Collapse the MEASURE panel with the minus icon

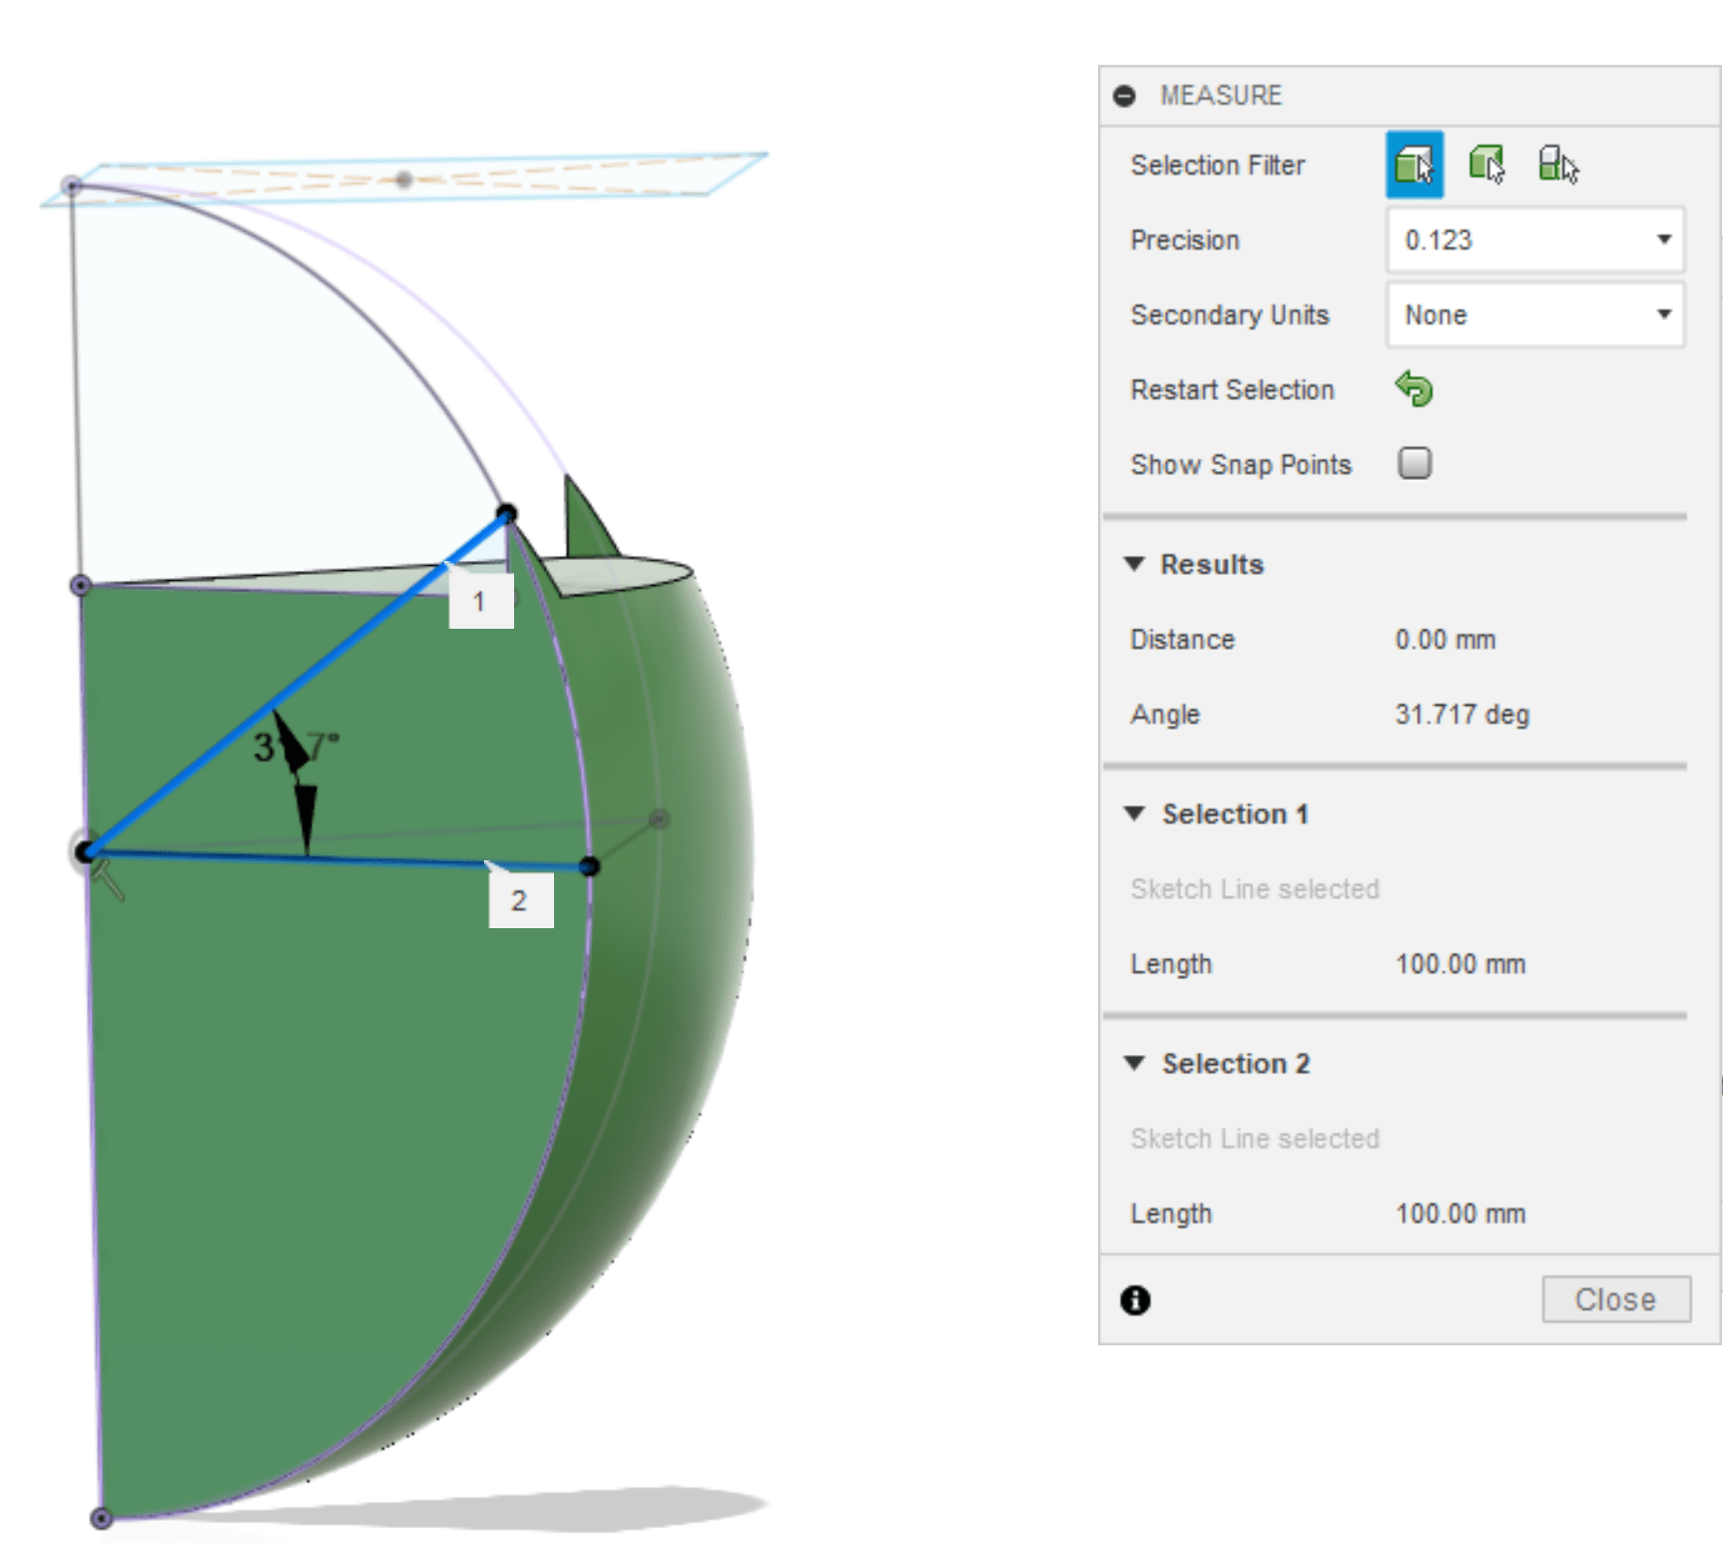click(1124, 96)
